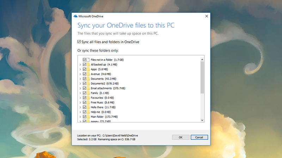Expand the Avenue folder
282x158 pixels.
click(80, 74)
